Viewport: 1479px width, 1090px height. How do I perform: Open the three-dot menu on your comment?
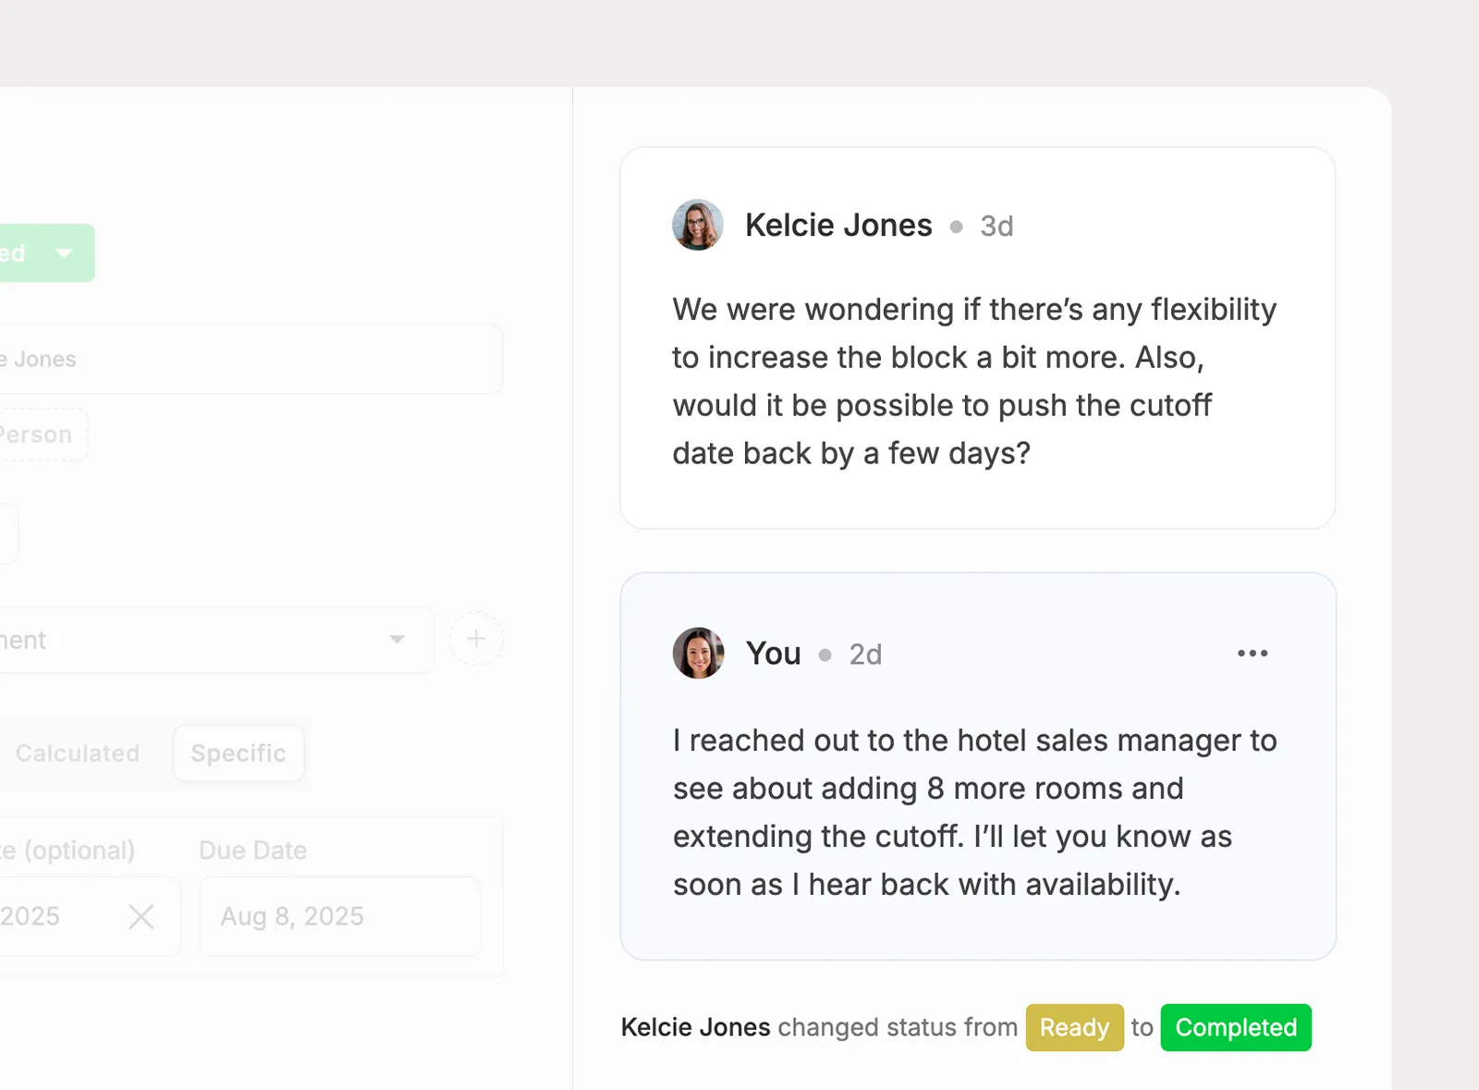coord(1253,654)
